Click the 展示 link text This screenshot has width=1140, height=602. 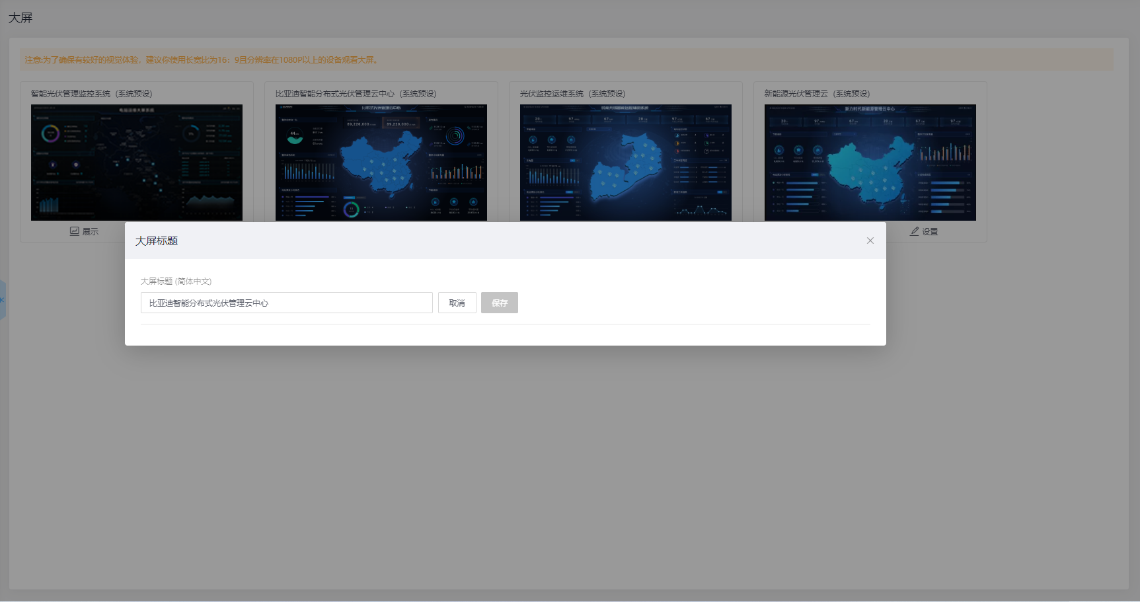tap(91, 231)
